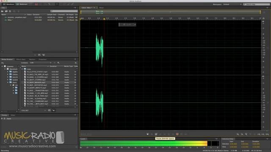
Task: Sort files by the Sample Rate column
Action: click(52, 15)
